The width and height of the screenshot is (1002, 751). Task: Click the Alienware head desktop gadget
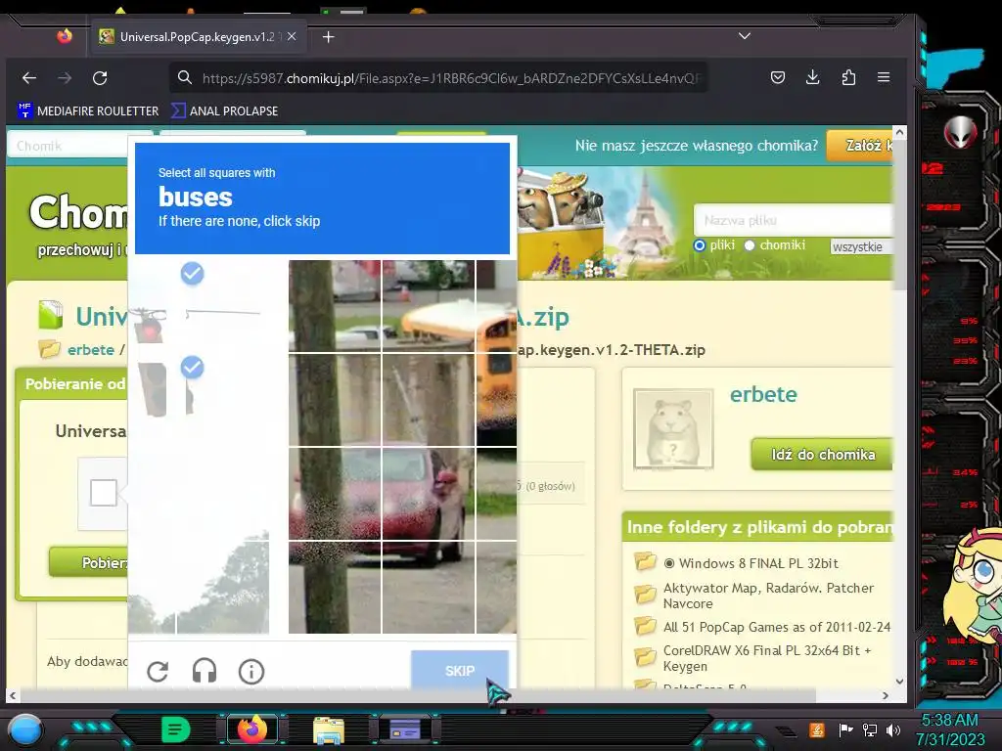coord(961,132)
